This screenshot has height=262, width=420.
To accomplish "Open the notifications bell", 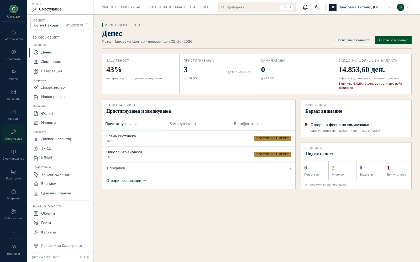I will coord(305,7).
